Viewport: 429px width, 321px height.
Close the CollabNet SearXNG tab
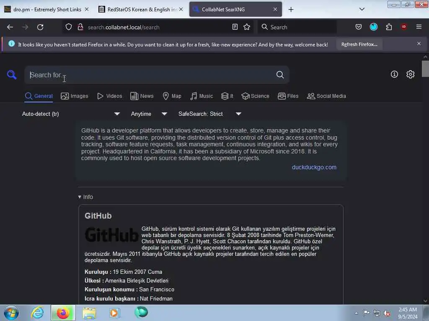(275, 9)
